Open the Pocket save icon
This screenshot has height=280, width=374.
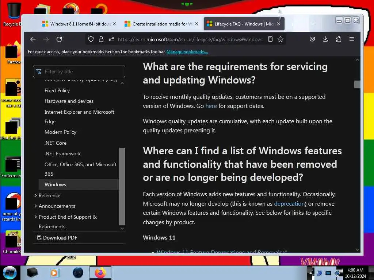[x=312, y=39]
